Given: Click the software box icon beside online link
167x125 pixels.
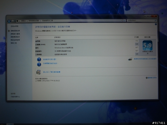Looking at the screenshot, I should pos(38,72).
